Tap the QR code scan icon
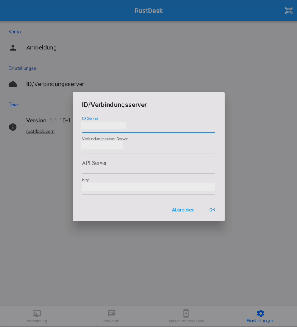The width and height of the screenshot is (297, 327). pos(289,11)
